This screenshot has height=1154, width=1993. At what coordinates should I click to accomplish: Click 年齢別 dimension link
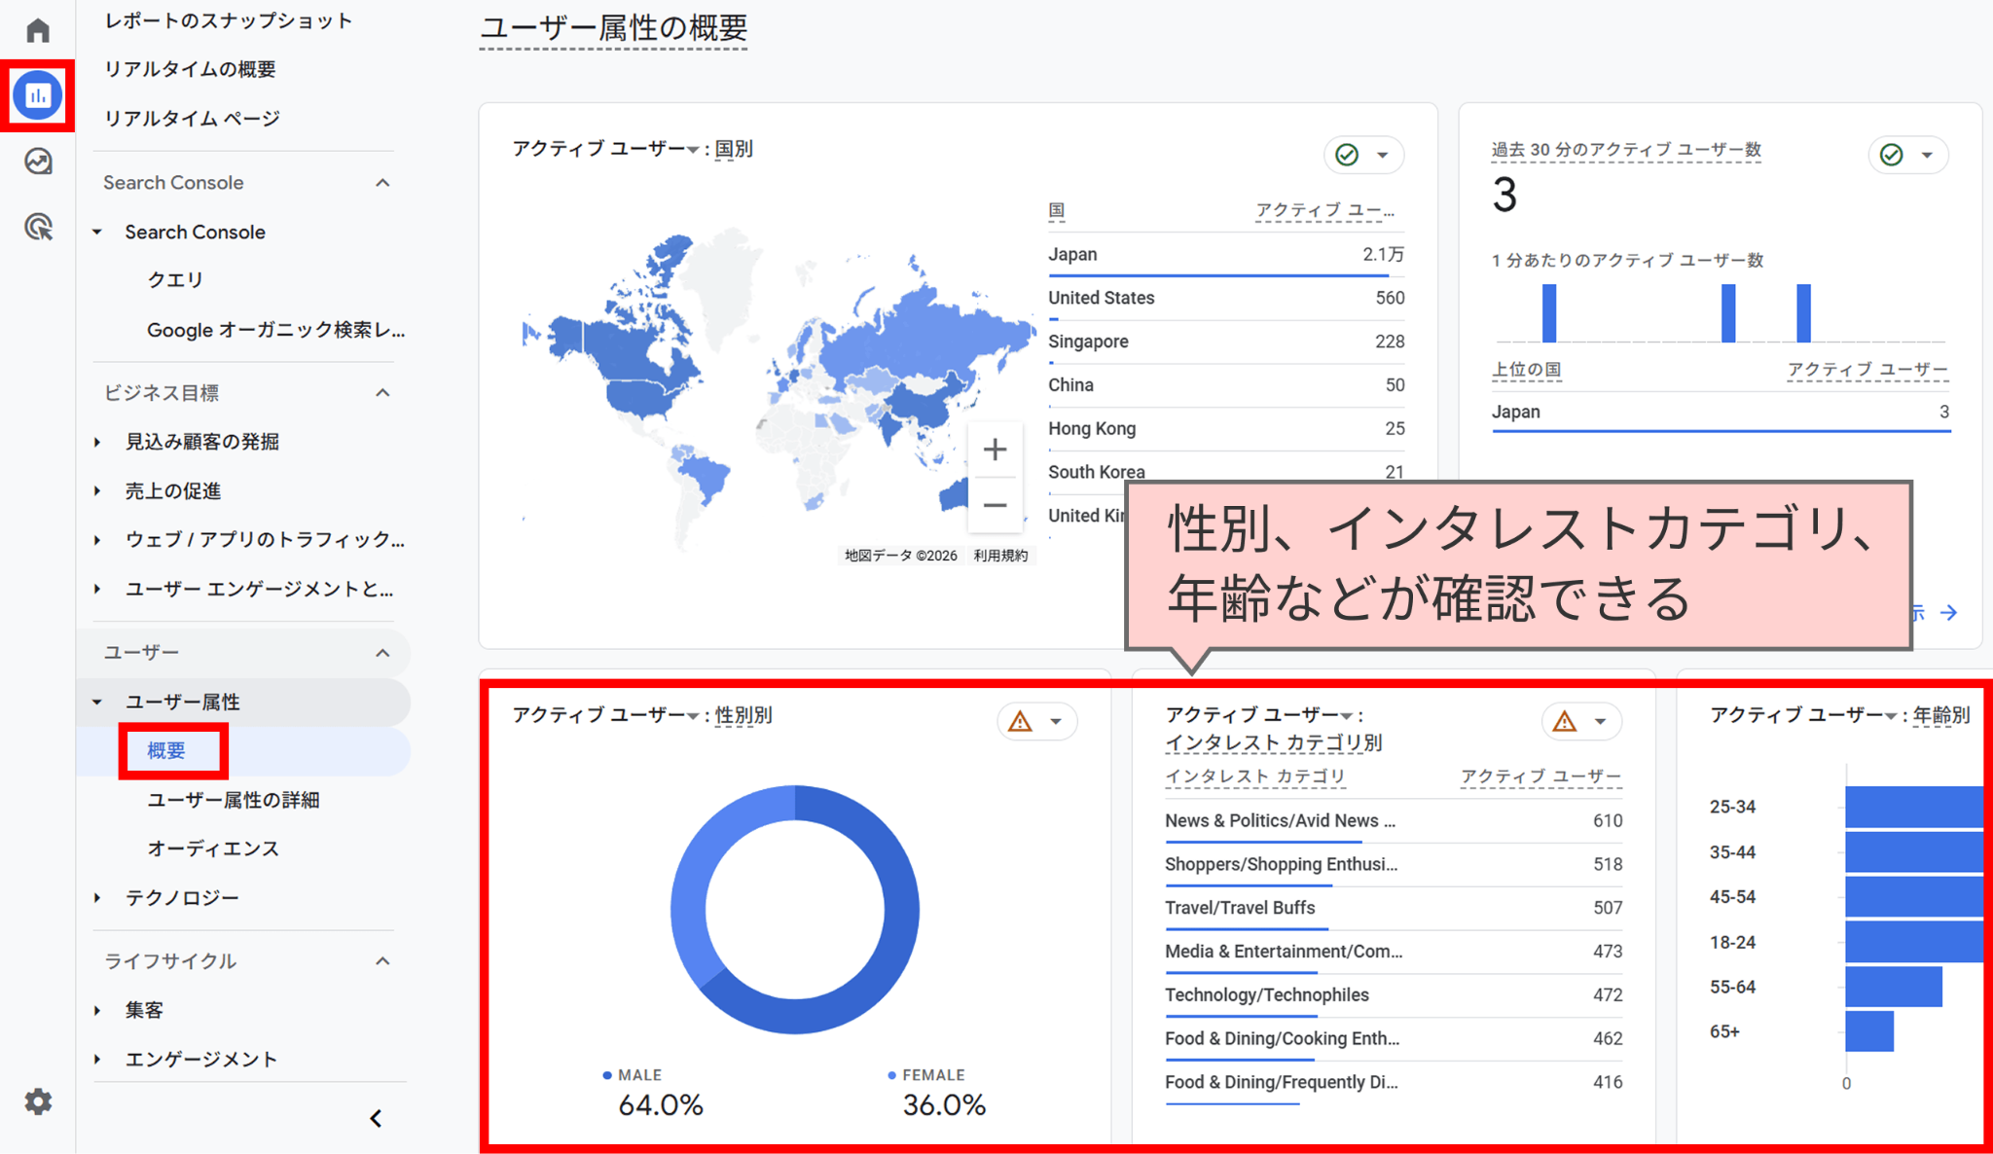point(1941,715)
